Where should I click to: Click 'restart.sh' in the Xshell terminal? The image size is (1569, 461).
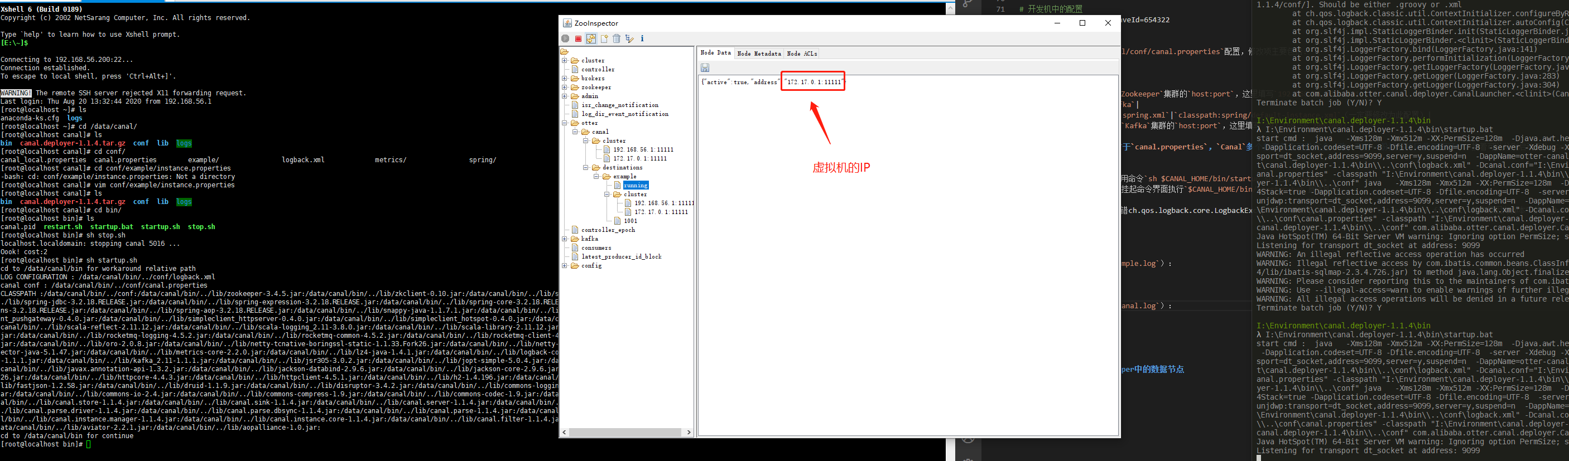62,227
